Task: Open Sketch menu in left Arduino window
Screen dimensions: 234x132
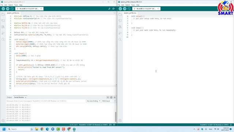Action: click(x=11, y=5)
